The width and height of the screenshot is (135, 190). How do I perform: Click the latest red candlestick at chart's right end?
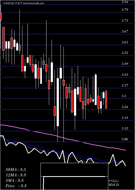(x=106, y=100)
